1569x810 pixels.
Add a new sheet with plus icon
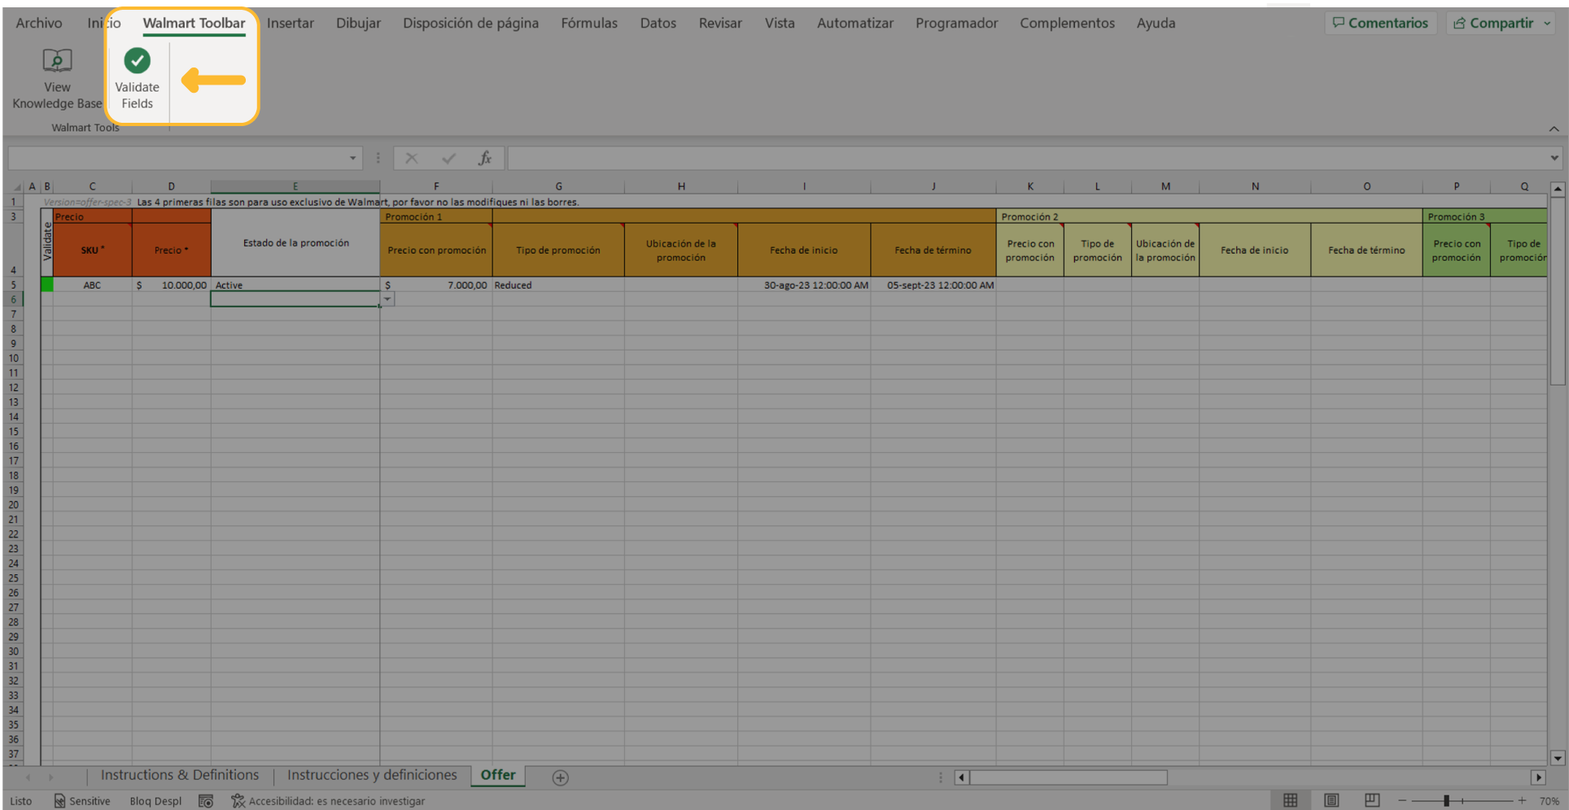pos(560,777)
